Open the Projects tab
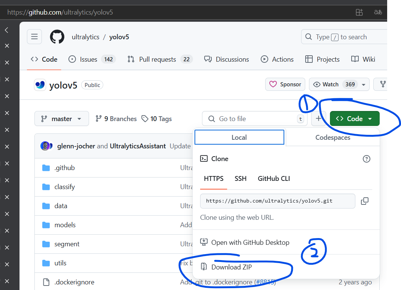The width and height of the screenshot is (401, 290). click(322, 59)
